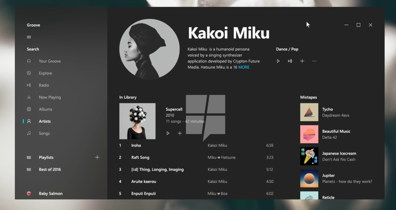Click the Albums icon

[x=29, y=109]
